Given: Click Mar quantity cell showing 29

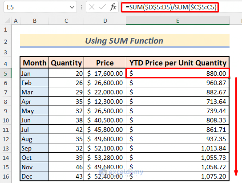Looking at the screenshot, I should pos(66,92).
